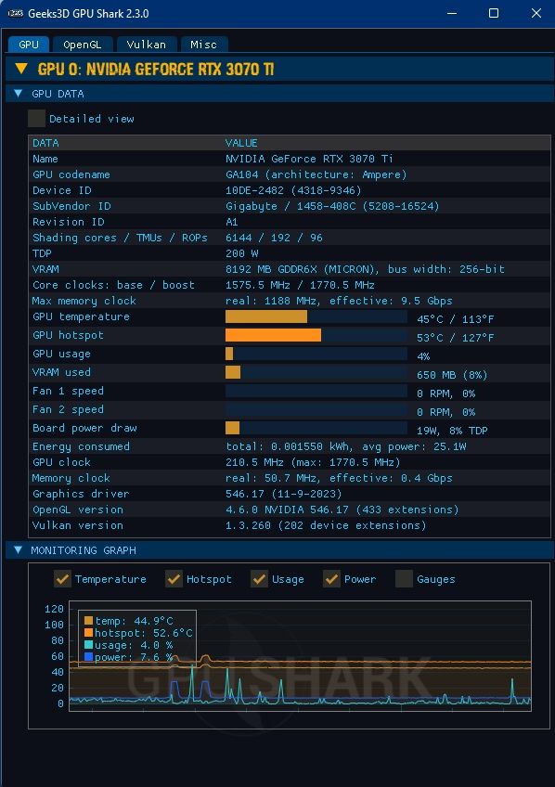This screenshot has height=787, width=555.
Task: Select the value 'NVIDIA GeForce RTX 3070 Ti'
Action: 309,159
